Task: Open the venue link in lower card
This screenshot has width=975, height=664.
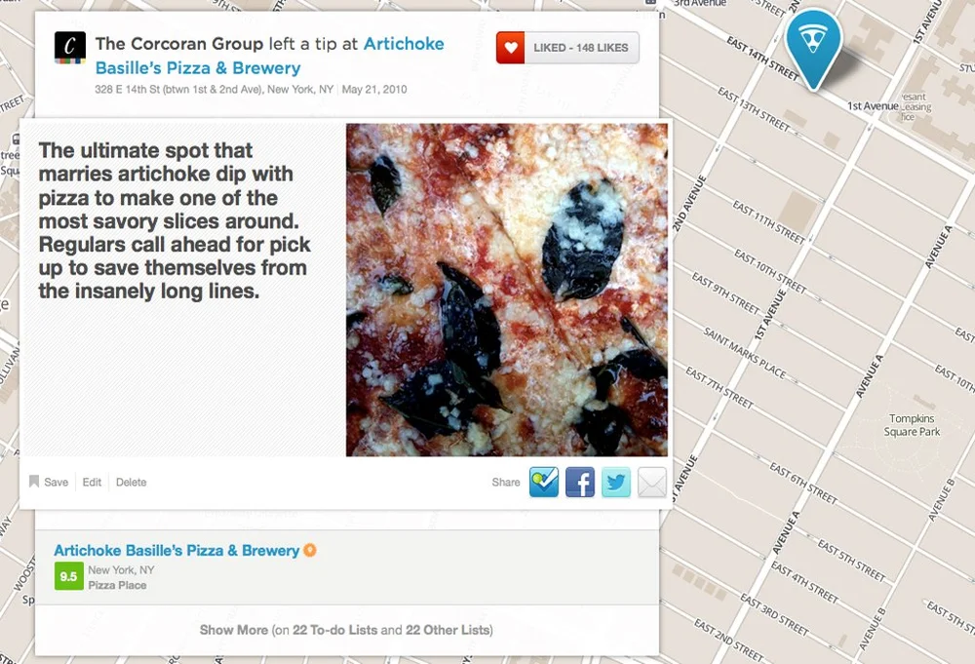Action: tap(176, 550)
